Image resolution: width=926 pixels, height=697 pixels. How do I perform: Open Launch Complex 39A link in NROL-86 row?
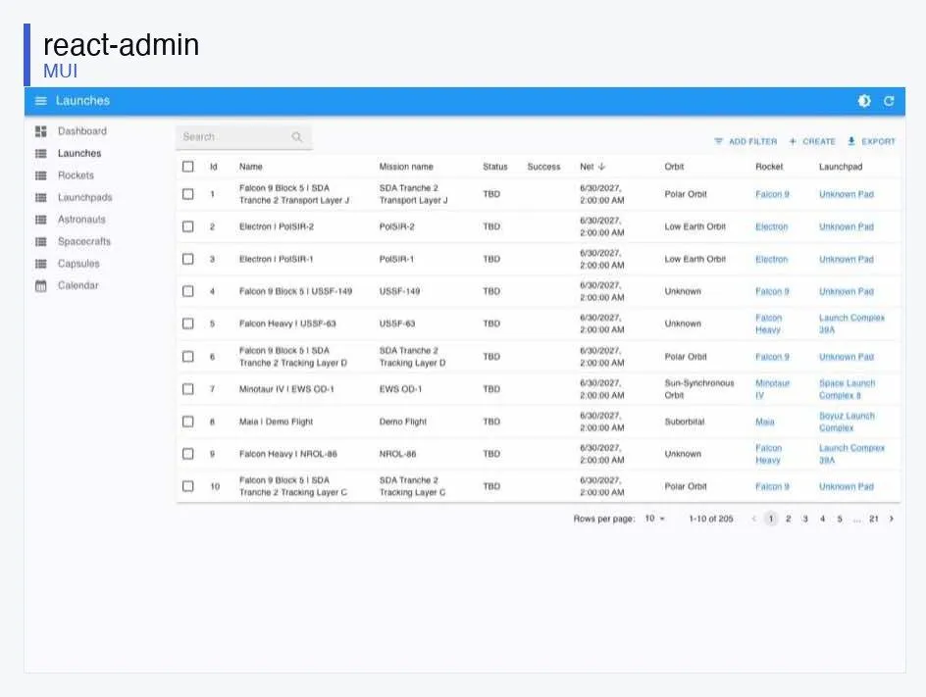851,454
